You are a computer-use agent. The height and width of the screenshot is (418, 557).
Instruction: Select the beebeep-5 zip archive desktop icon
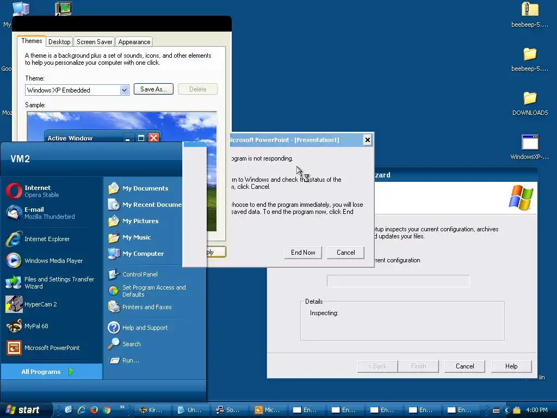(530, 15)
